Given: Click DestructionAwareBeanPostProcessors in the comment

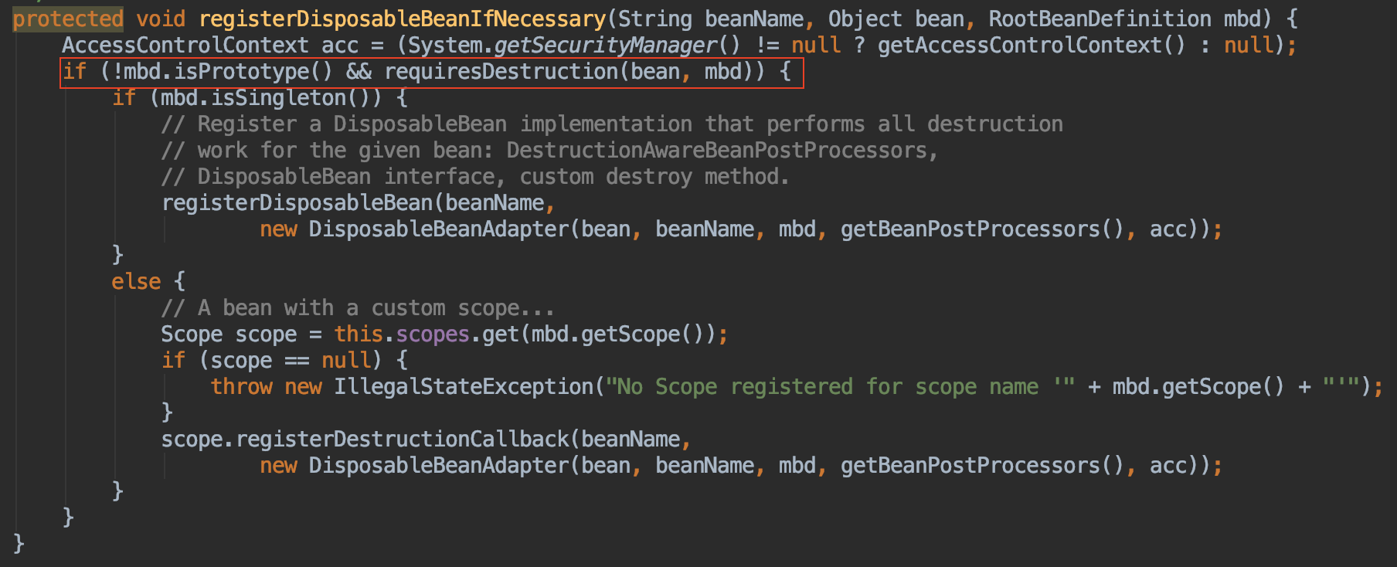Looking at the screenshot, I should click(x=716, y=151).
